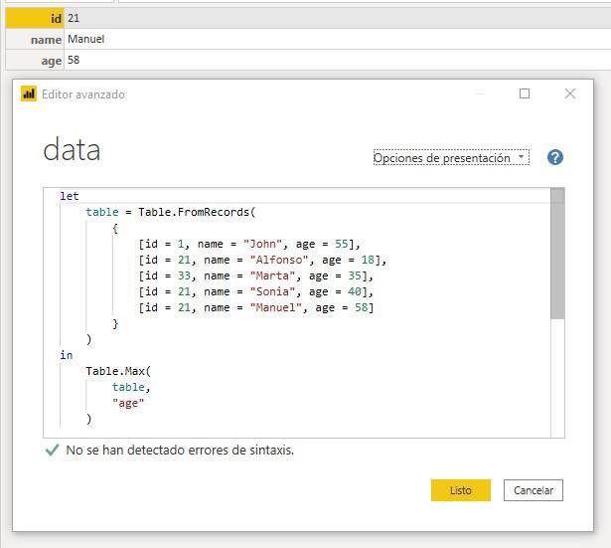The height and width of the screenshot is (548, 611).
Task: Click the data query title text
Action: click(72, 150)
